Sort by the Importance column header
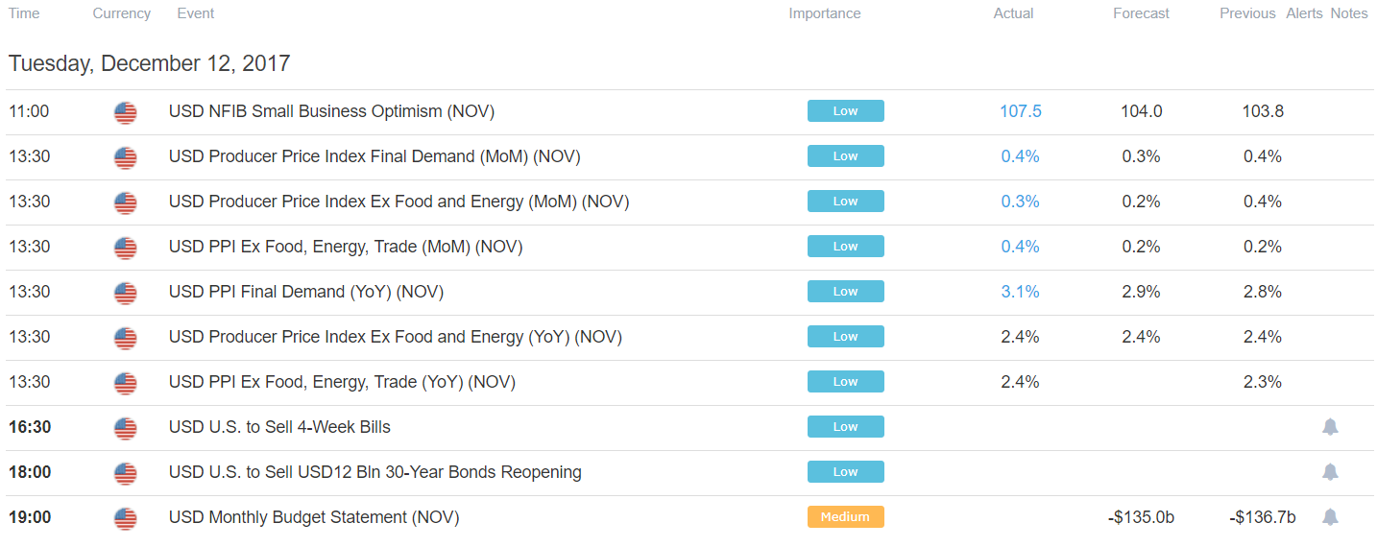 coord(825,13)
